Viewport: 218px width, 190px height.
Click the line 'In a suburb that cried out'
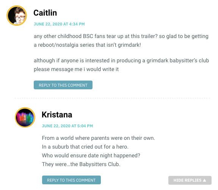tap(85, 147)
